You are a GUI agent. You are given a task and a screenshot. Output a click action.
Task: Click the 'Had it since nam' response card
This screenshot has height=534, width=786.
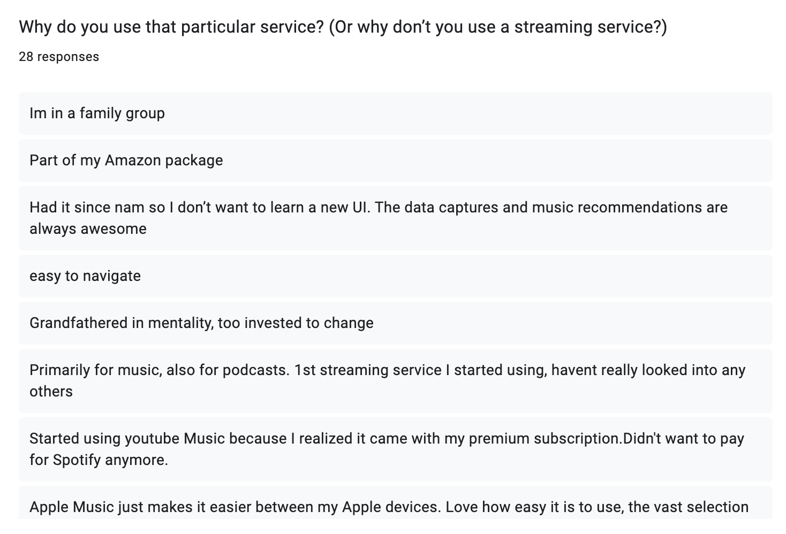point(395,218)
